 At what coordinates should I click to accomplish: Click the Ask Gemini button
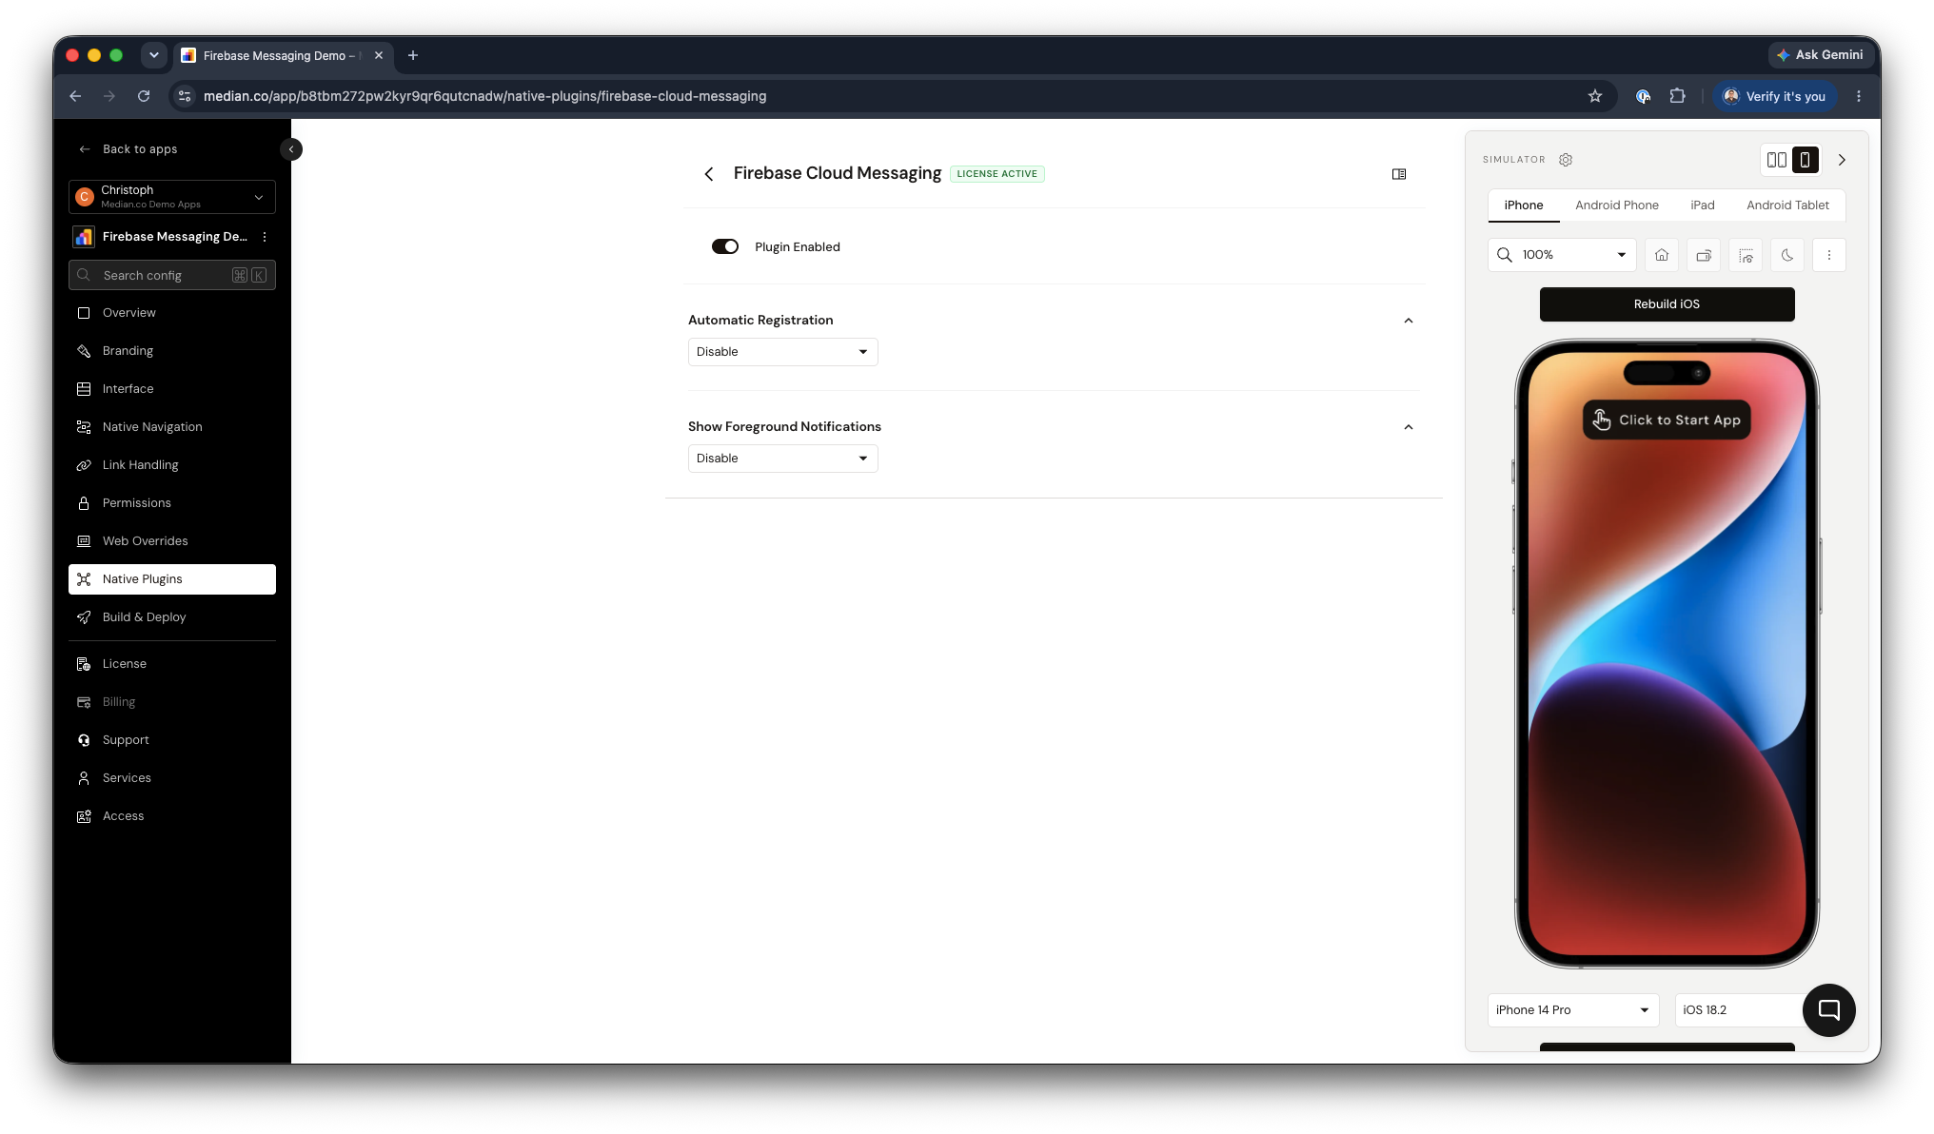tap(1819, 55)
